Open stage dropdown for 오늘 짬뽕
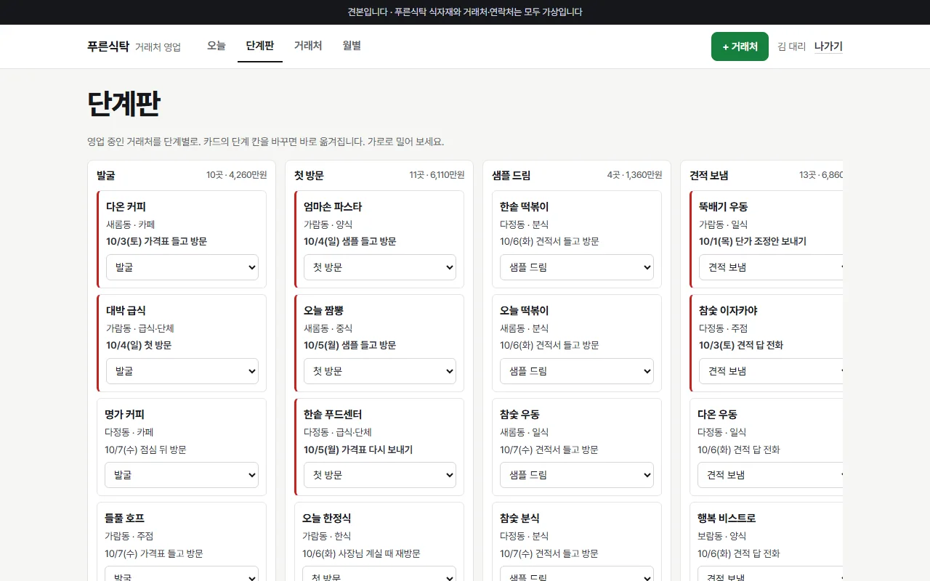 pos(380,371)
